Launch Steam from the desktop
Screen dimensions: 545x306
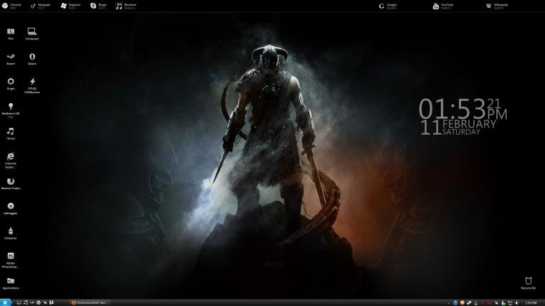click(x=11, y=59)
